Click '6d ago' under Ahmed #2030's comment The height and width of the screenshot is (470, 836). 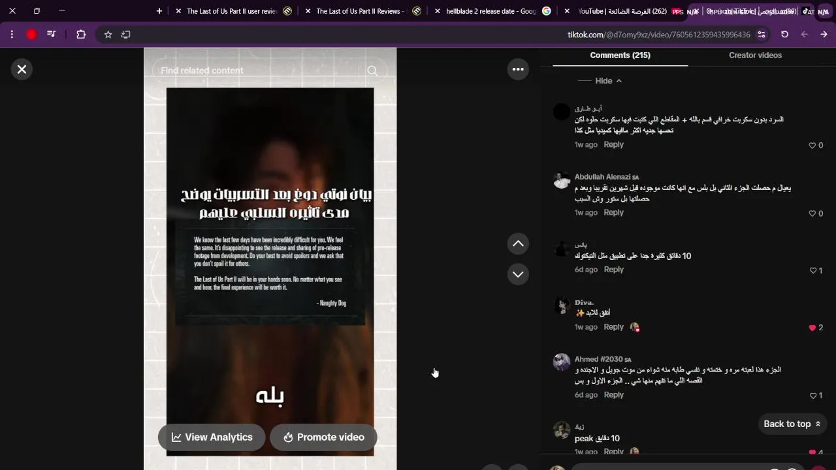[x=586, y=395]
